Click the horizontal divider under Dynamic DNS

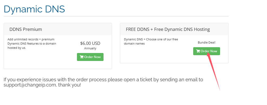pos(116,16)
